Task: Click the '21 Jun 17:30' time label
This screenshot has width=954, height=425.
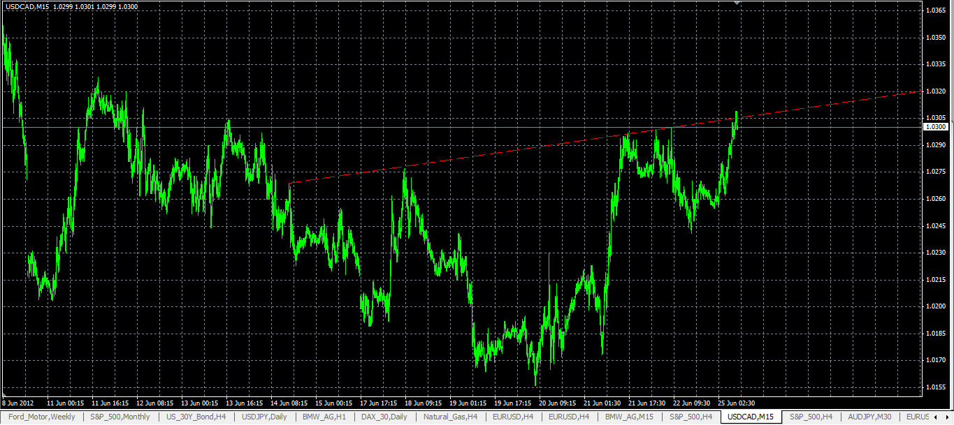Action: tap(646, 403)
